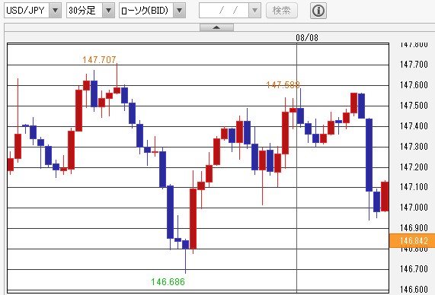Screen dimensions: 435x295
Task: Click the 147.600 axis price label
Action: [414, 85]
